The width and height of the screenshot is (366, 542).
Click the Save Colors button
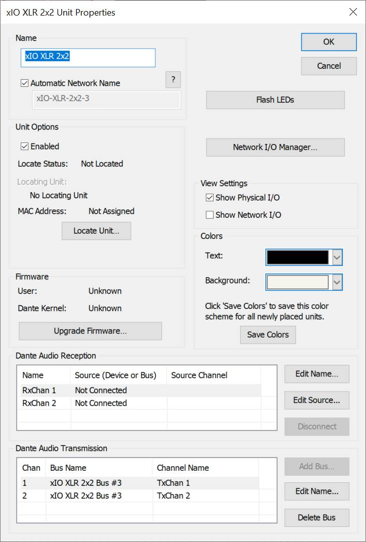tap(268, 335)
